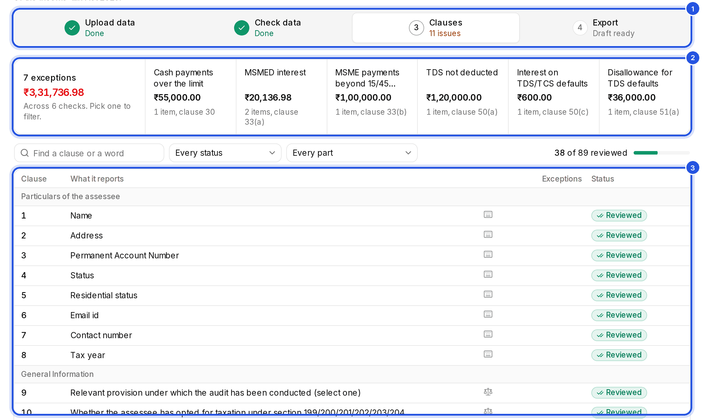
Task: Go to the Upload data step
Action: click(100, 28)
